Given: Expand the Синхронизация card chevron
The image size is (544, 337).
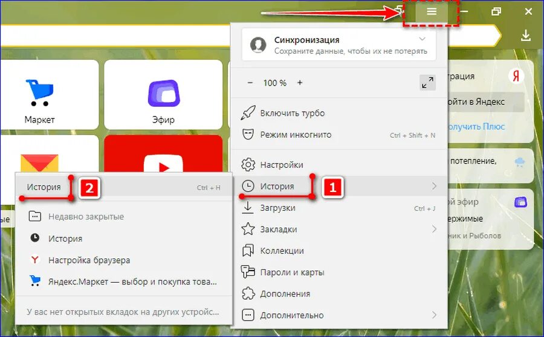Looking at the screenshot, I should [423, 39].
